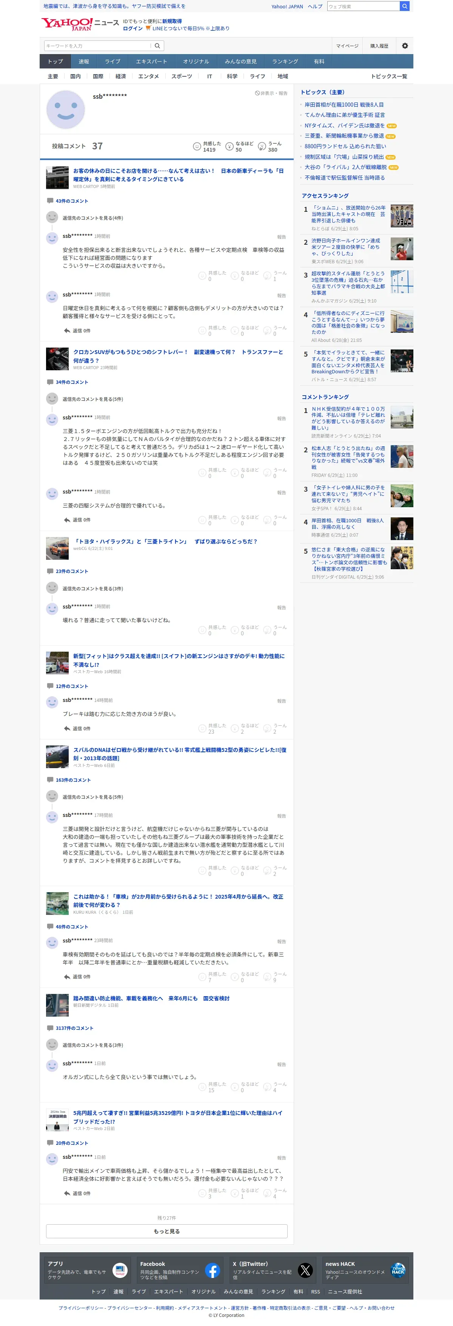
Task: Click 共感した icon on 安全性を担保 comment
Action: [202, 276]
